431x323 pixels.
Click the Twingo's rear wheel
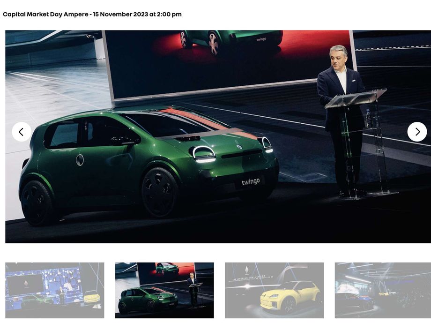point(37,203)
